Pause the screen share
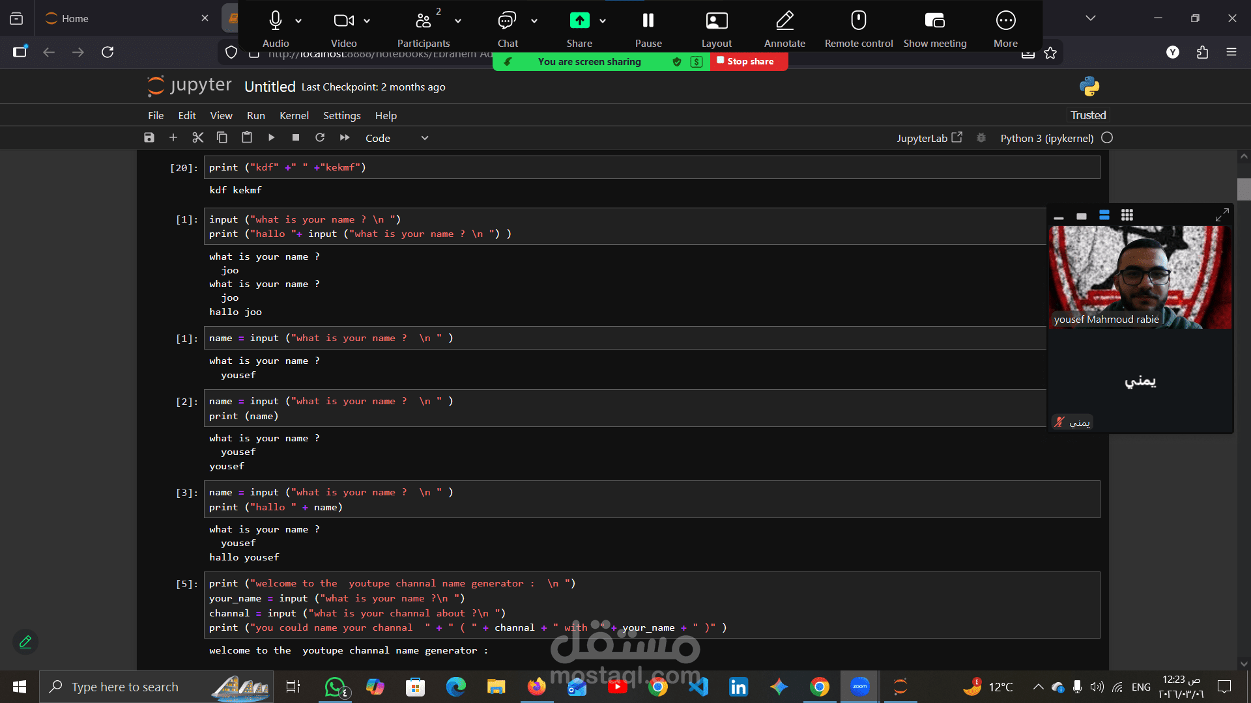This screenshot has width=1251, height=703. pos(648,29)
